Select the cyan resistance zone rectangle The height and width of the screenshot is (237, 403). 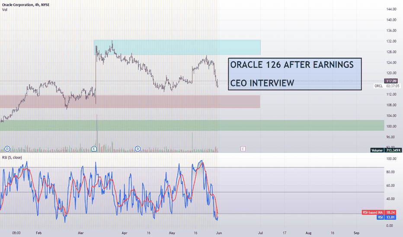(177, 47)
